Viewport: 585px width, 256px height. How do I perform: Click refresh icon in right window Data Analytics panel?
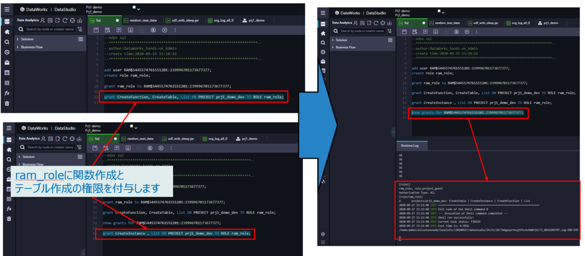pyautogui.click(x=376, y=22)
